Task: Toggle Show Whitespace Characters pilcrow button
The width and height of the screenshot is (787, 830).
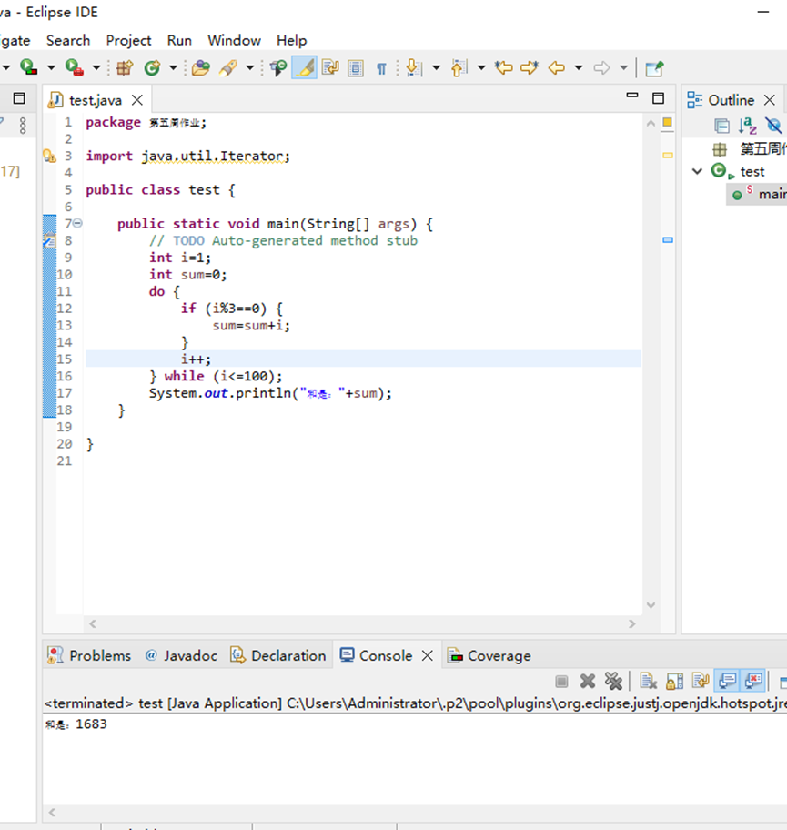Action: 381,67
